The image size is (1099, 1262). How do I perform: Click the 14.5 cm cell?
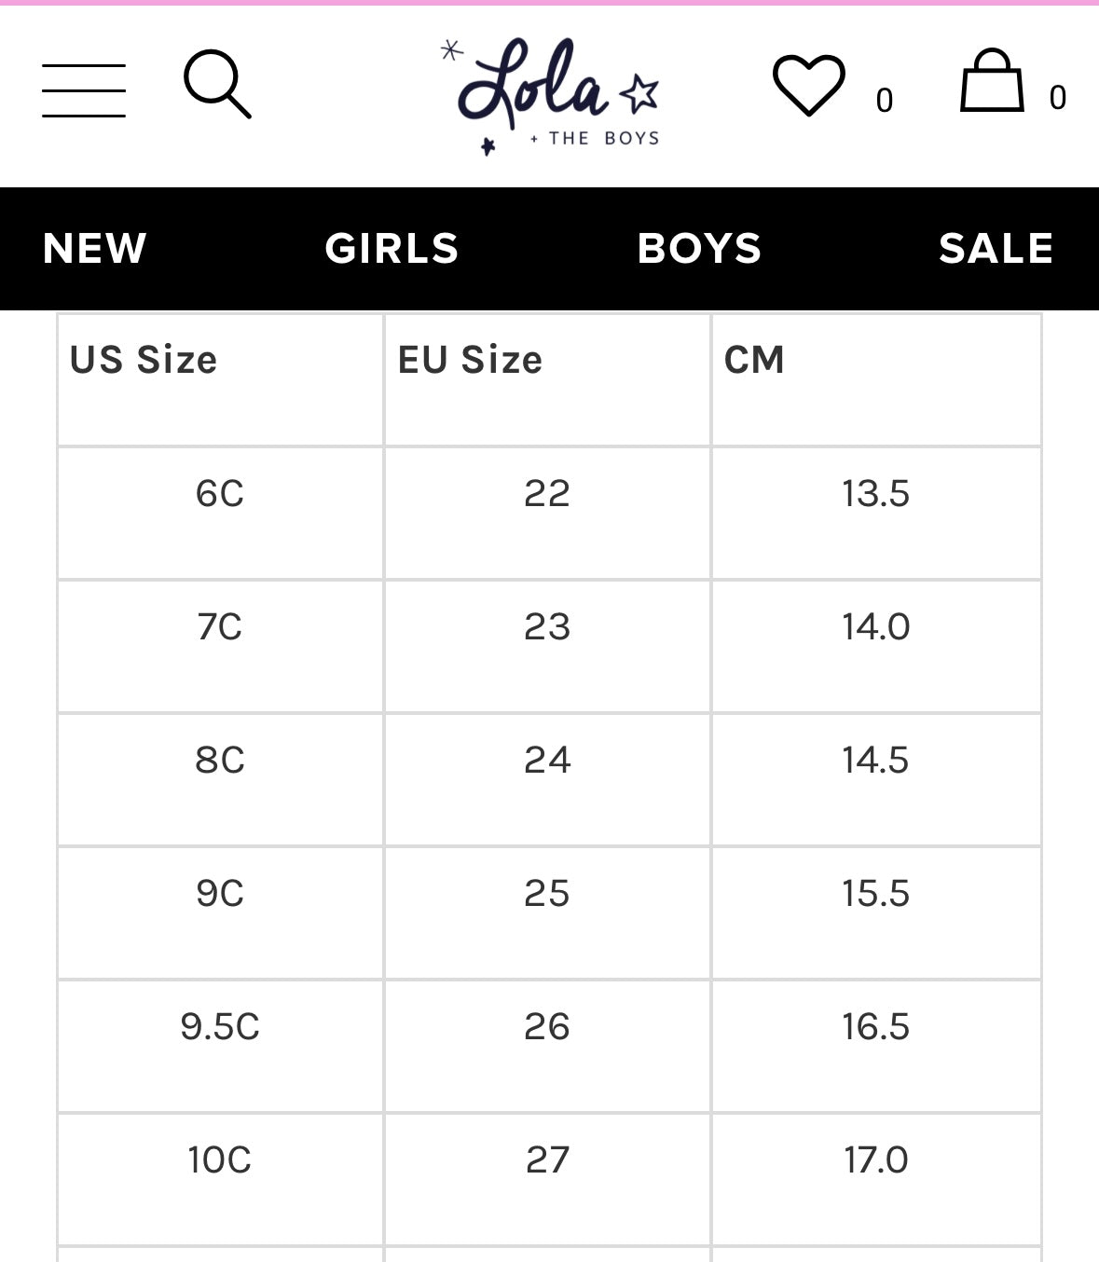(875, 761)
